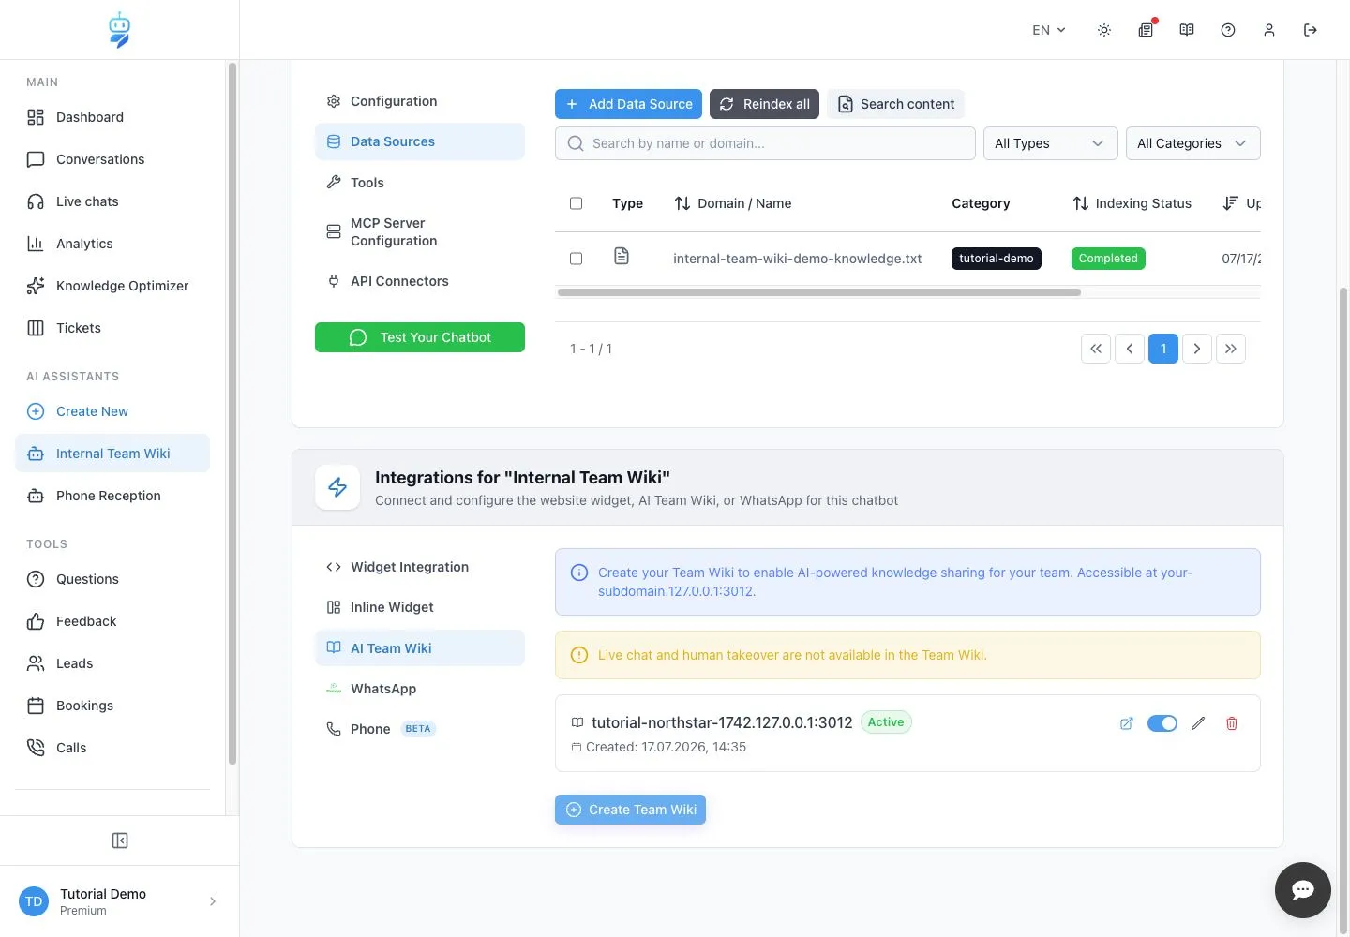The height and width of the screenshot is (937, 1350).
Task: Click the lightning bolt Integrations icon
Action: (337, 487)
